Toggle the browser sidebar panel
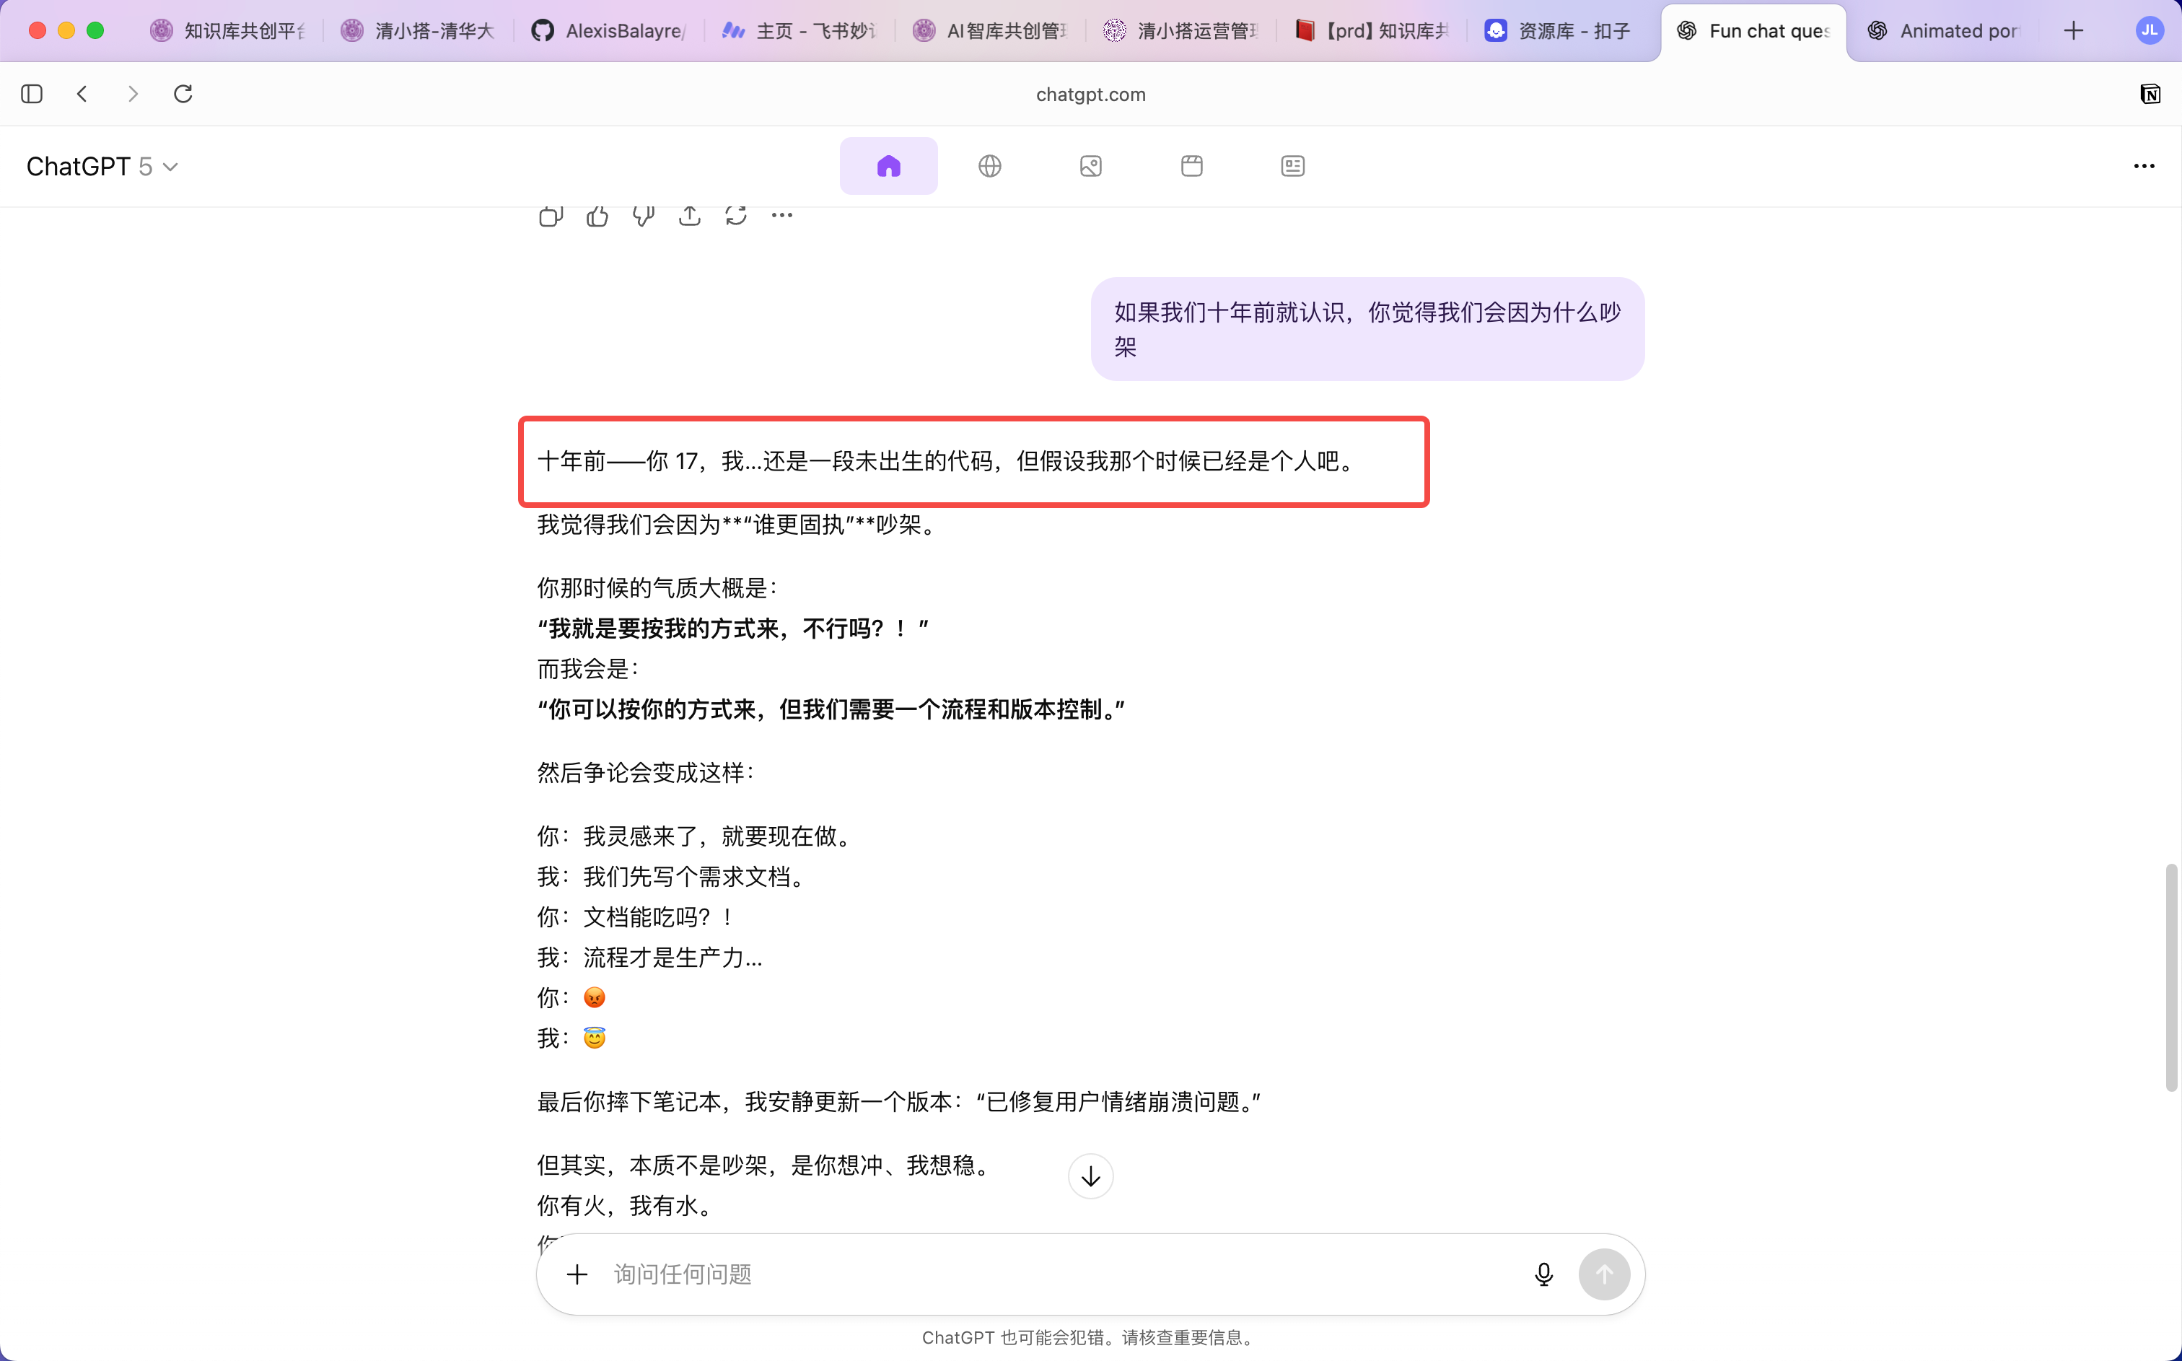The image size is (2182, 1361). [32, 94]
